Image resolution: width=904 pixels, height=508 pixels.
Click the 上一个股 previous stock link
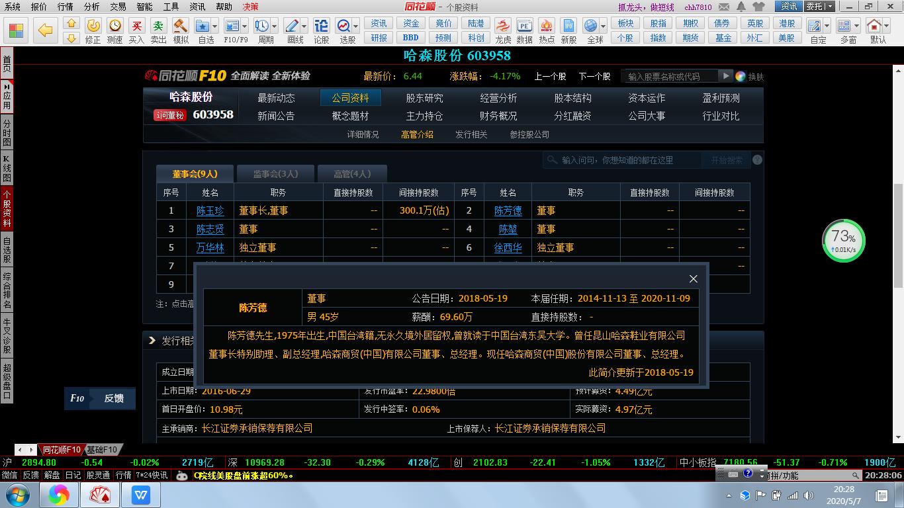(x=550, y=76)
